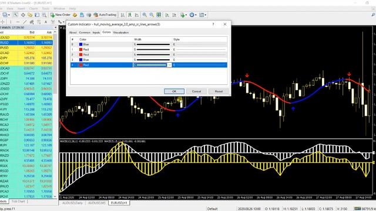The image size is (376, 211).
Task: Select the Fibonacci Retracement tool
Action: (x=39, y=22)
